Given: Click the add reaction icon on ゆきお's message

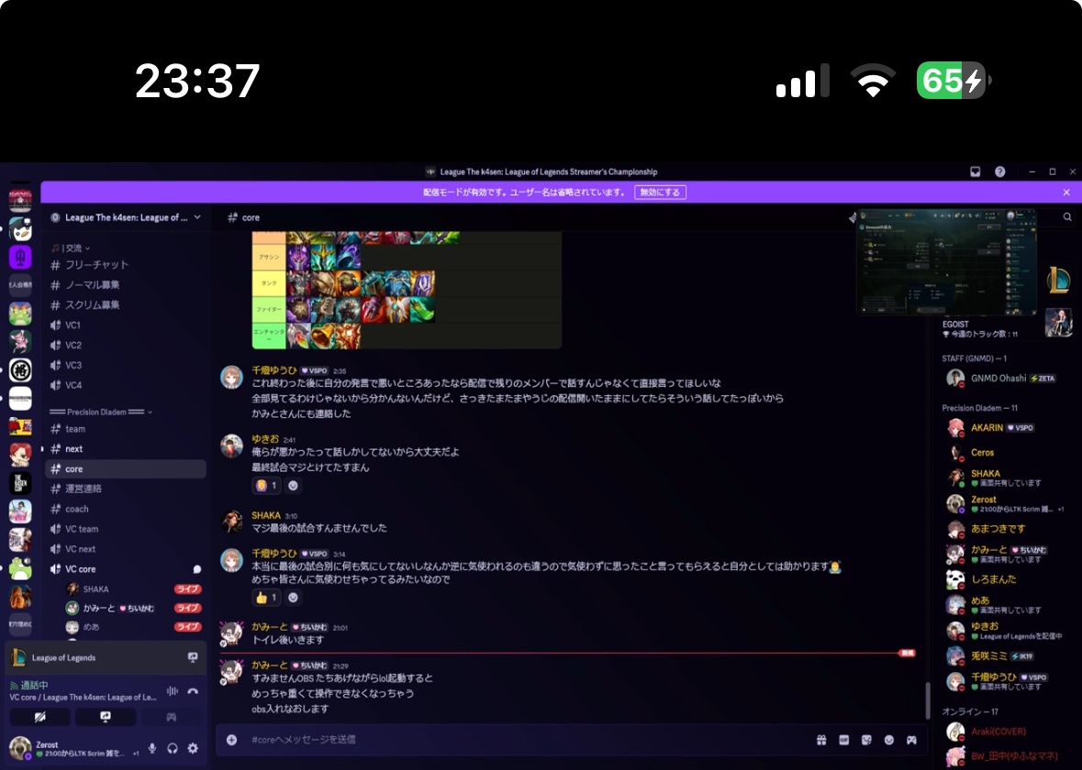Looking at the screenshot, I should [x=293, y=485].
